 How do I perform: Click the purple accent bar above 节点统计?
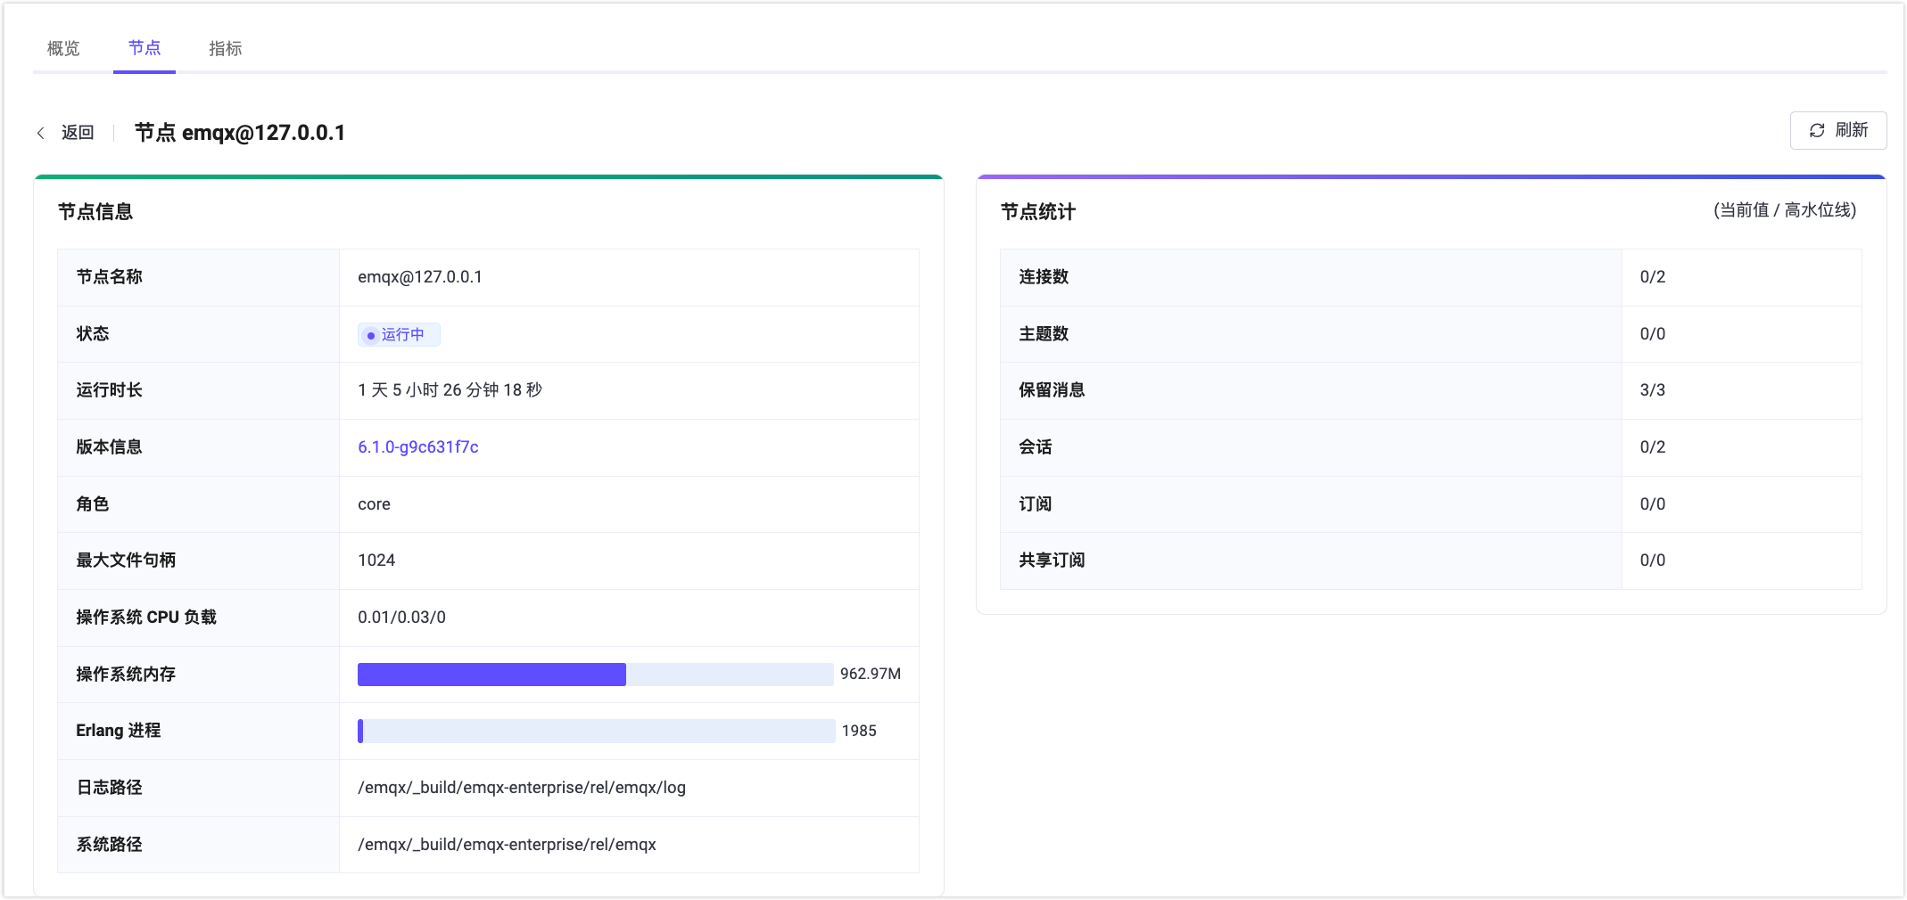(1431, 176)
